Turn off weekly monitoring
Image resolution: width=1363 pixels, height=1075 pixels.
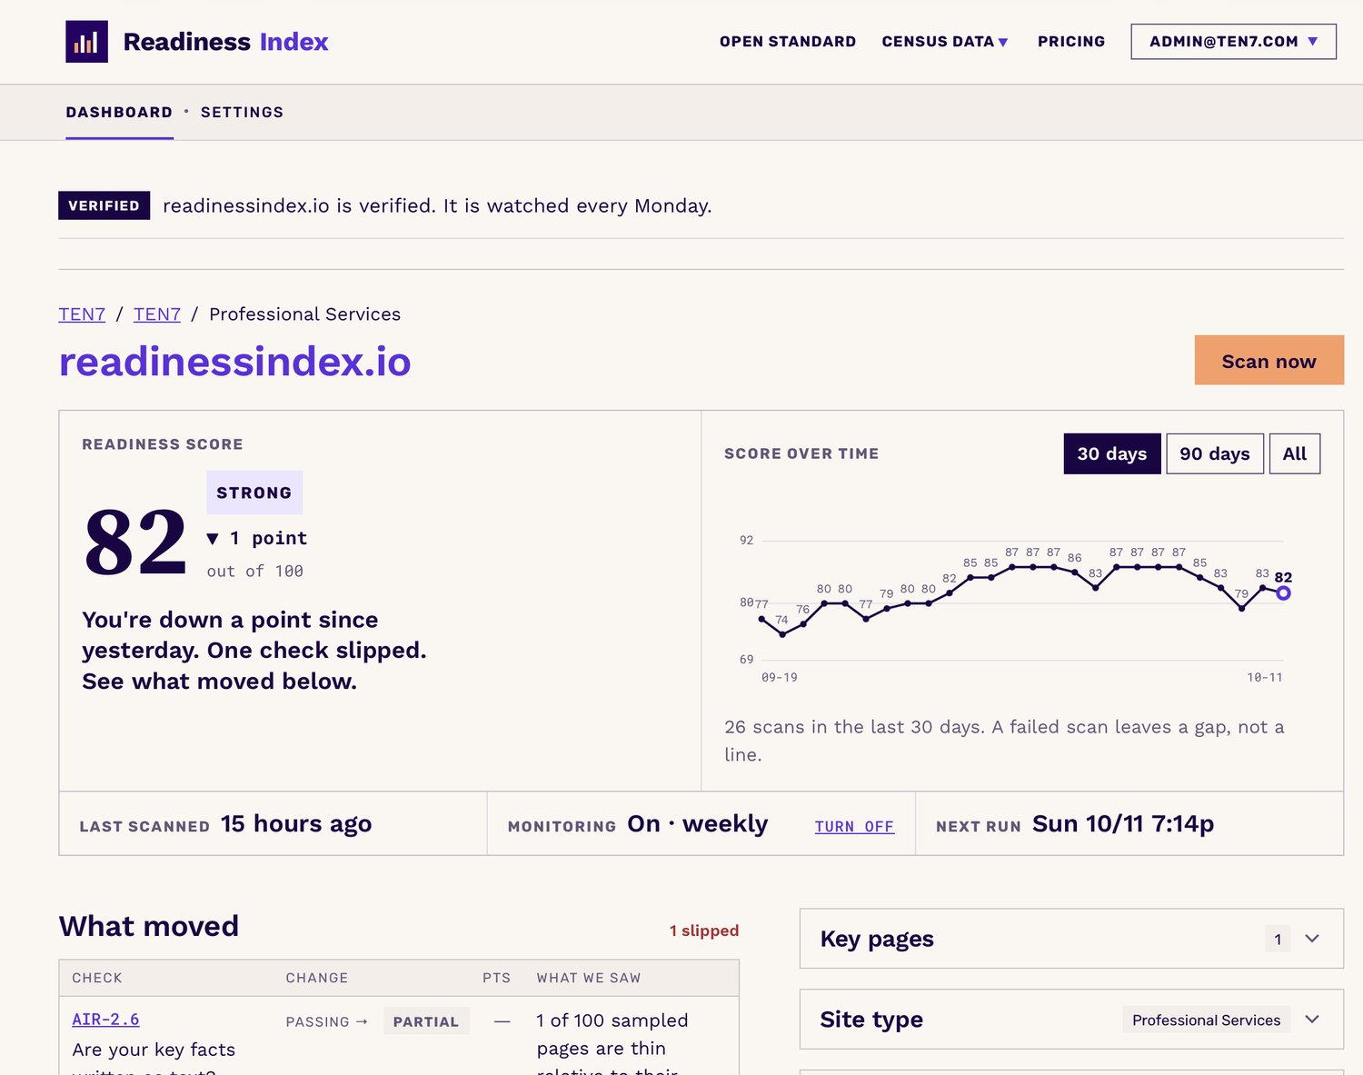[x=854, y=826]
